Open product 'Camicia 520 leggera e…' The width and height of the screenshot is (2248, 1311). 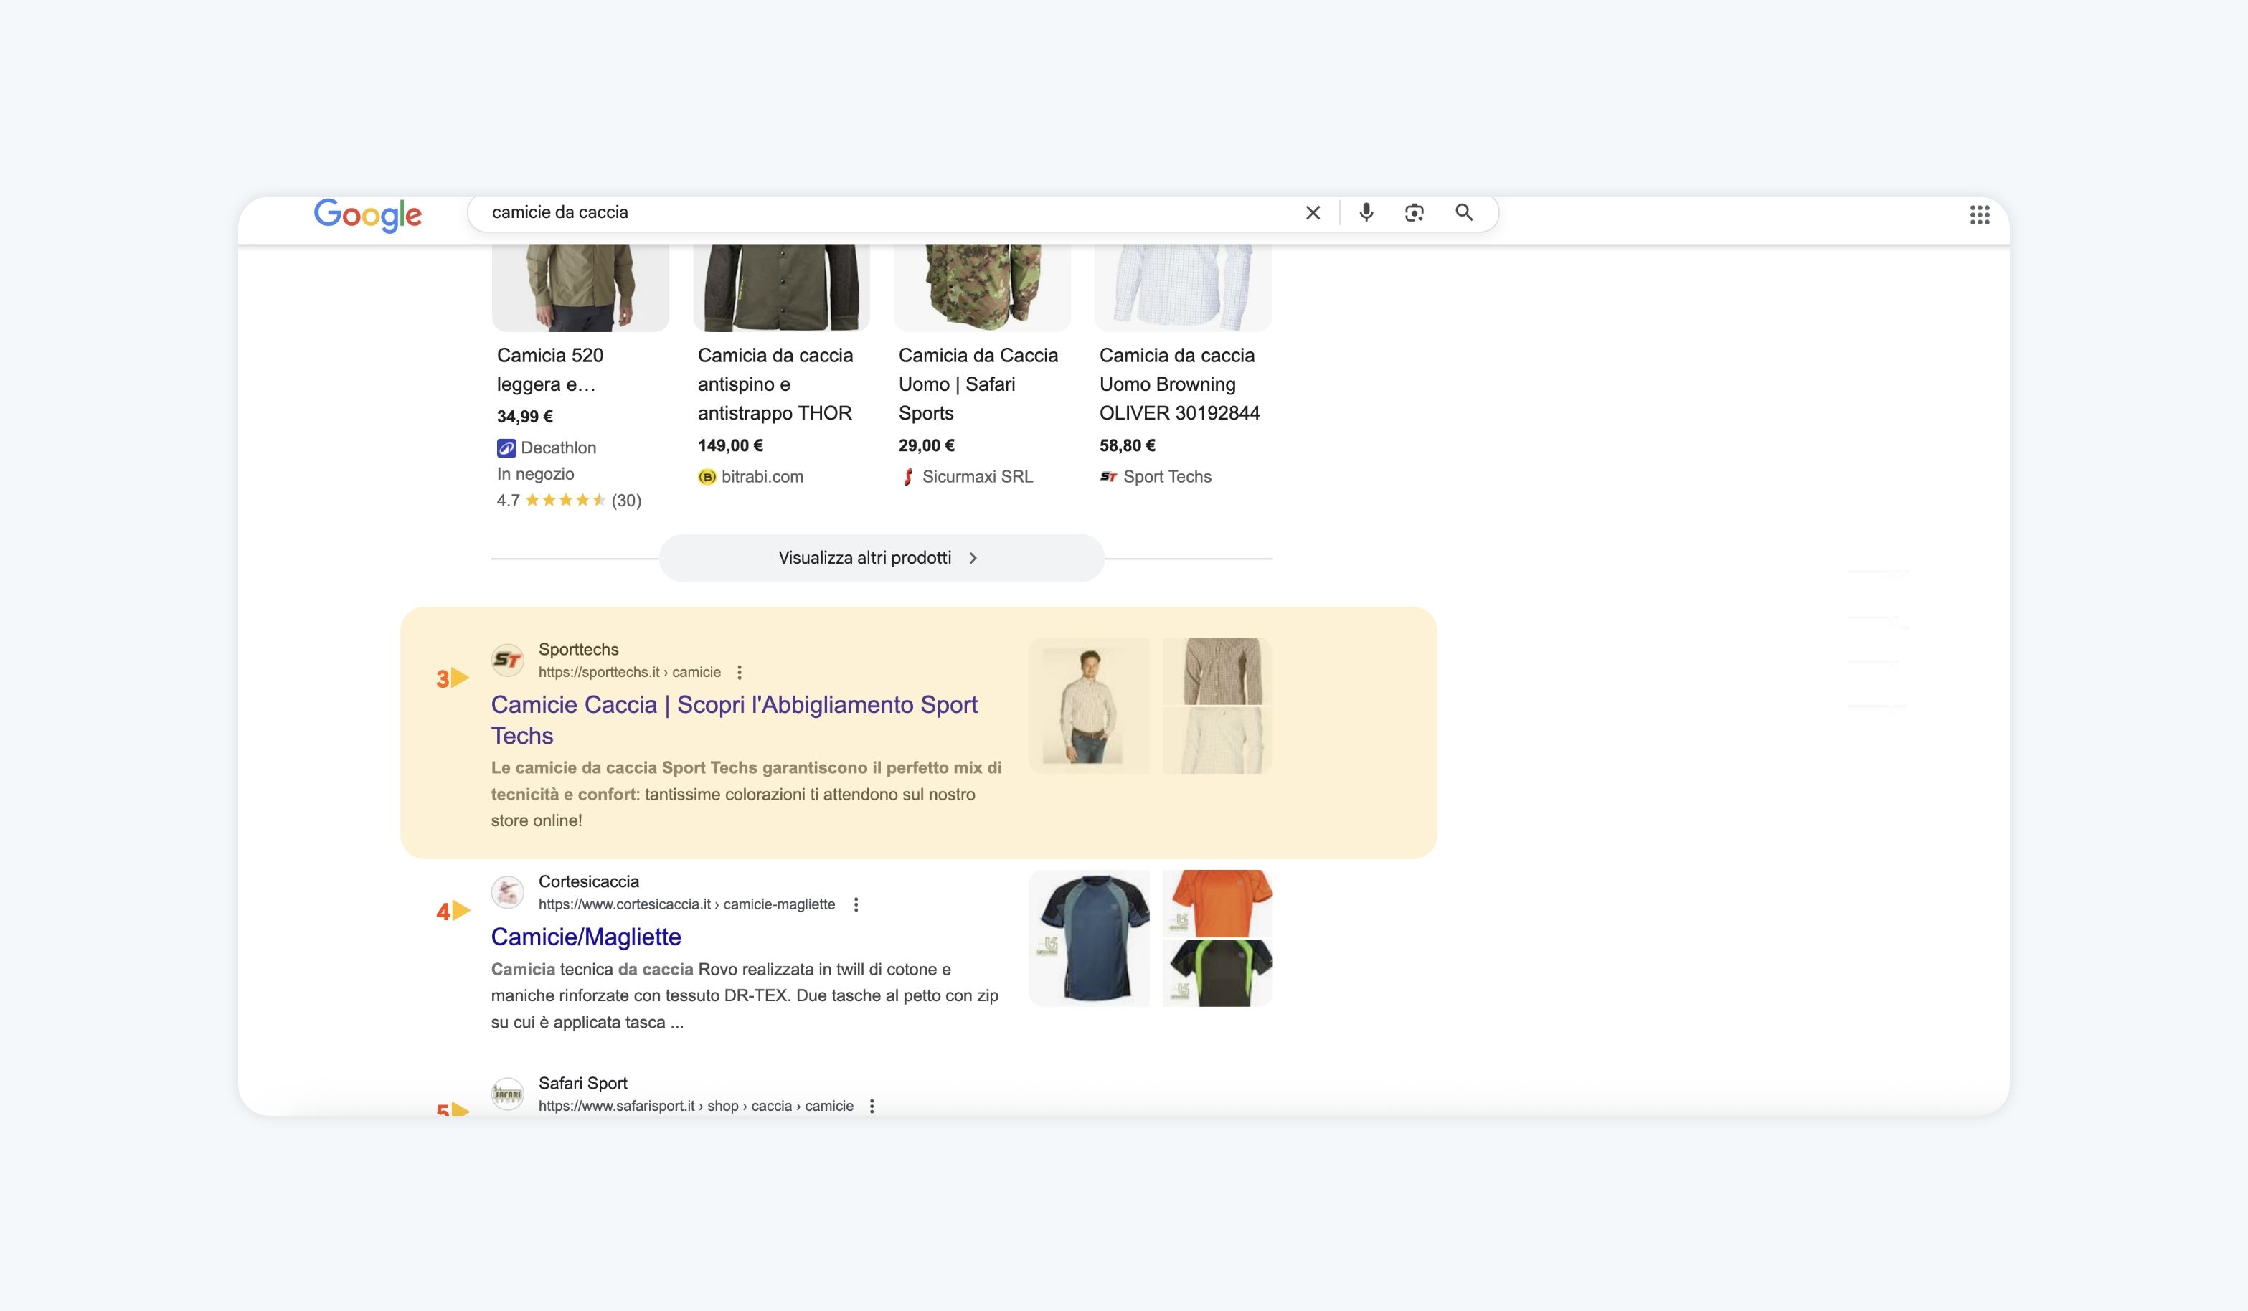pos(550,370)
